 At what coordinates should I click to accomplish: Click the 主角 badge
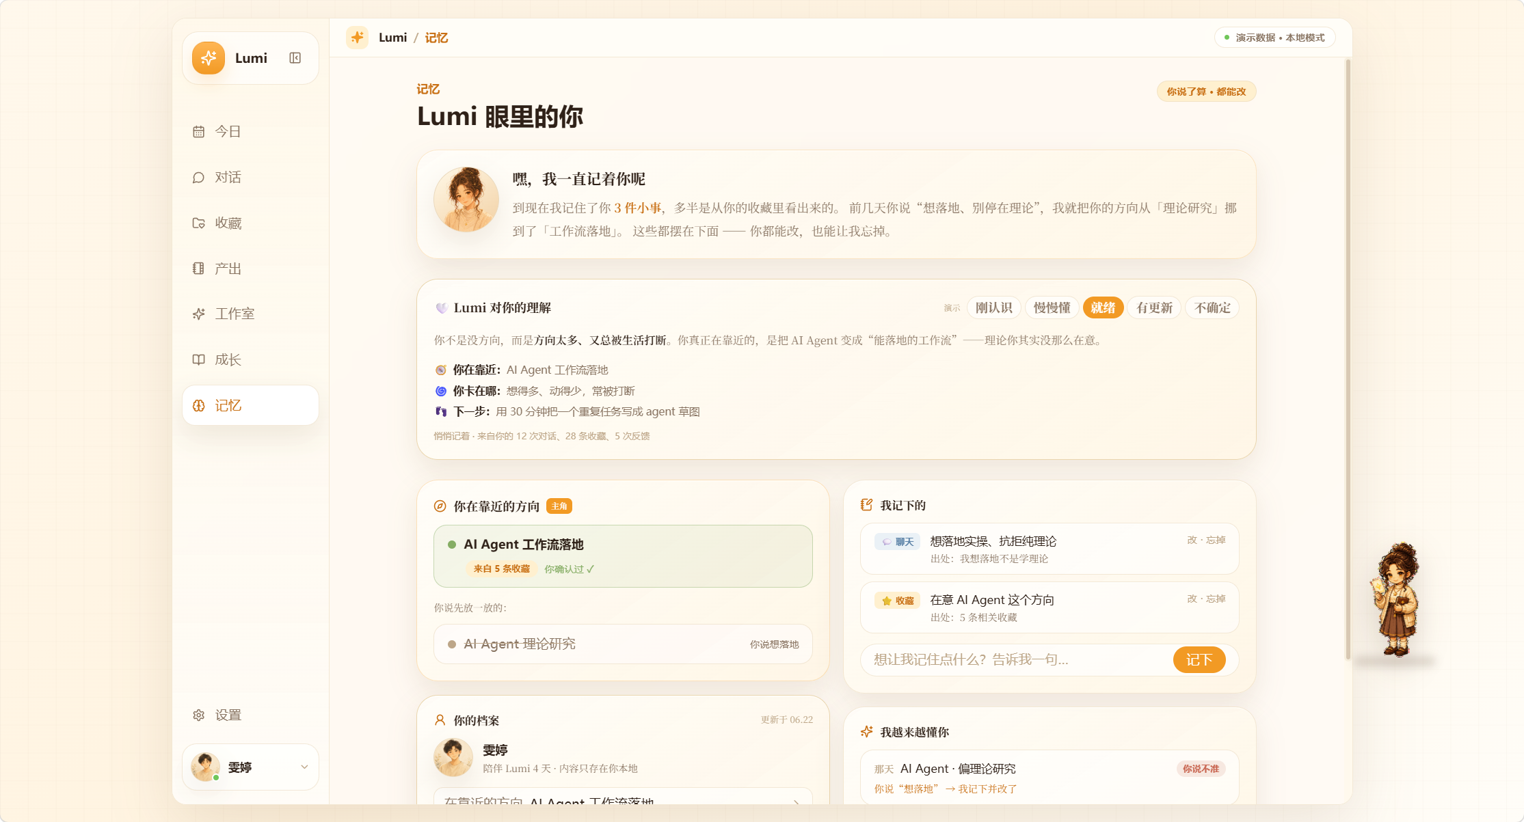pyautogui.click(x=559, y=506)
